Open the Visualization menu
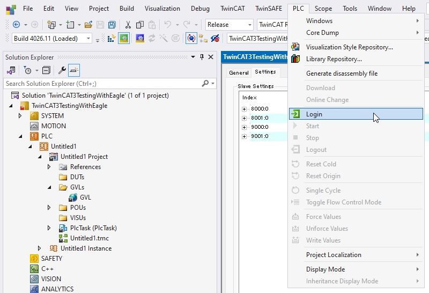This screenshot has height=293, width=429. click(162, 9)
